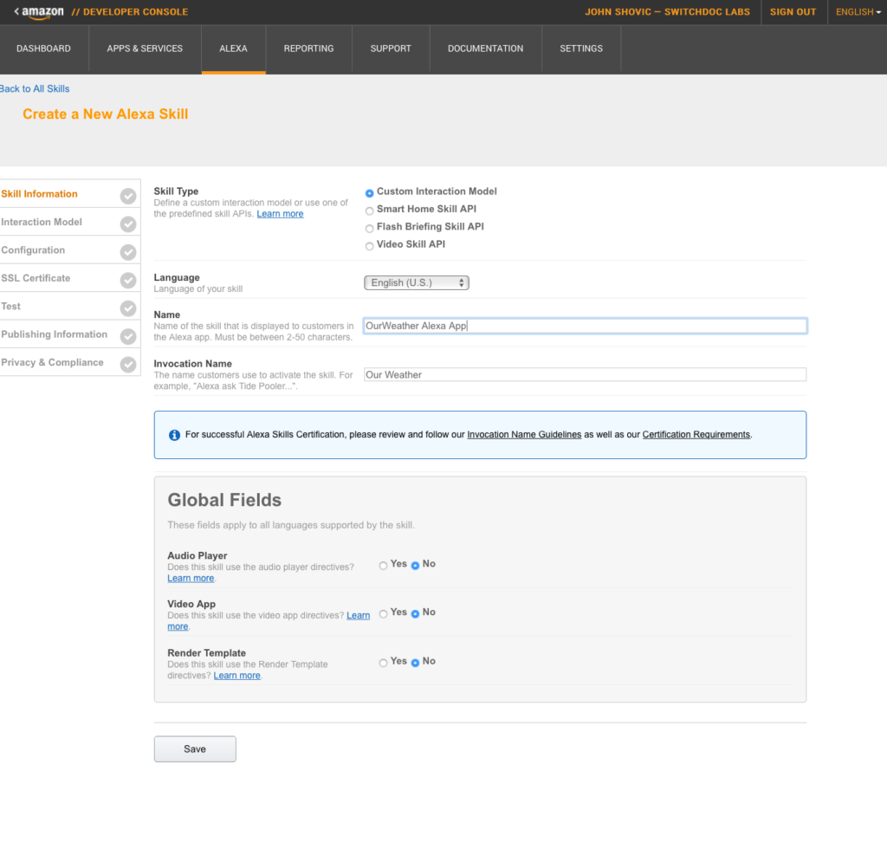Image resolution: width=887 pixels, height=849 pixels.
Task: Click the 'Global Fields' heading
Action: (224, 500)
